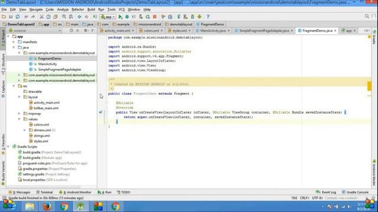
Task: Select build.gradle (Module: app)
Action: coord(42,158)
